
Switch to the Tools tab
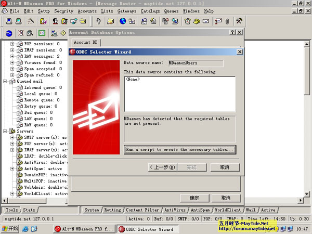point(11,210)
